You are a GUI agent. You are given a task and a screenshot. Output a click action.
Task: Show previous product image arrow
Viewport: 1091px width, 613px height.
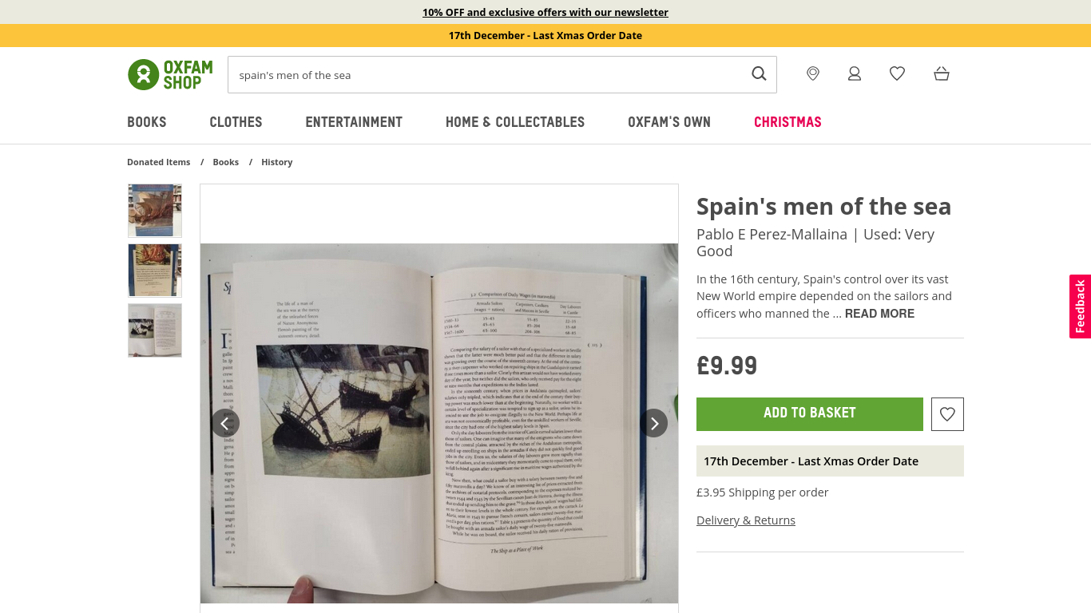pos(225,423)
